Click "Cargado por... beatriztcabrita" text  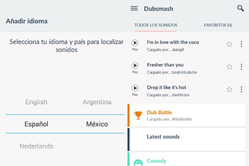point(172,72)
